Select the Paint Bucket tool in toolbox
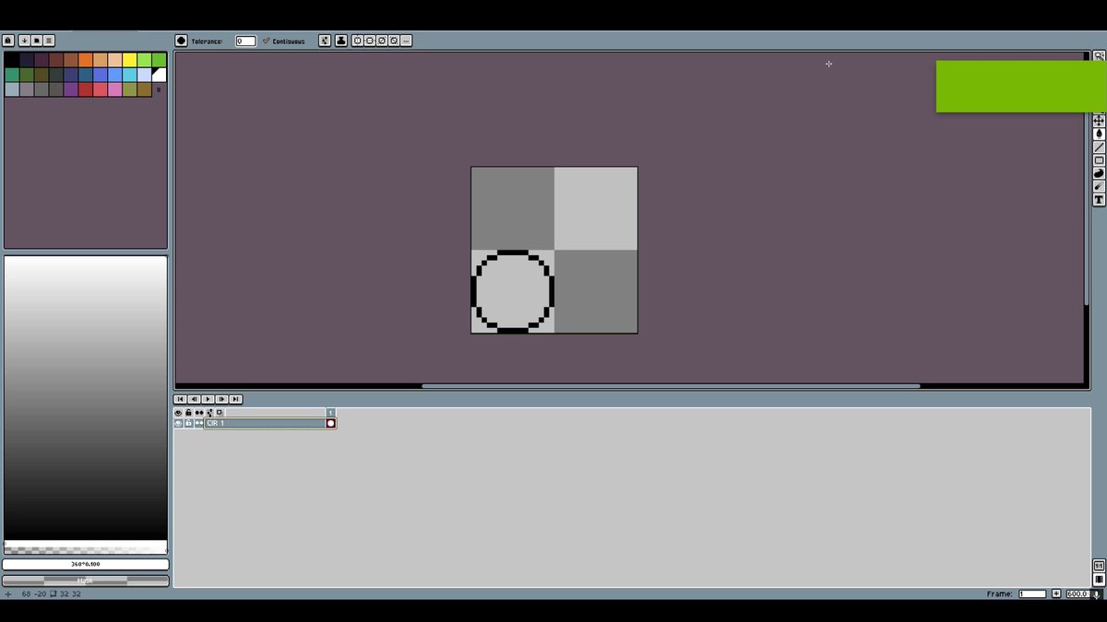Screen dimensions: 1107x622 click(x=1099, y=134)
